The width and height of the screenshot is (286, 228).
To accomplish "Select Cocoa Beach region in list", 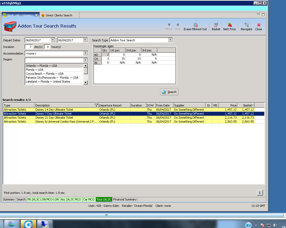I will [x=45, y=74].
